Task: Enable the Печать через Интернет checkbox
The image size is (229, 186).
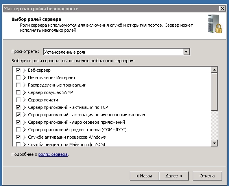Action: click(x=18, y=78)
